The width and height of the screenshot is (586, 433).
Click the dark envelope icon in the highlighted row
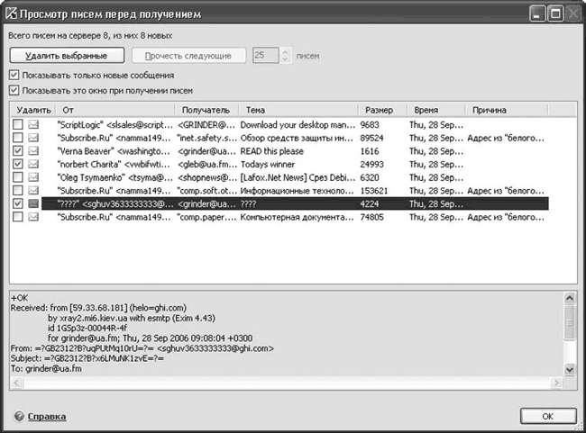(x=33, y=203)
